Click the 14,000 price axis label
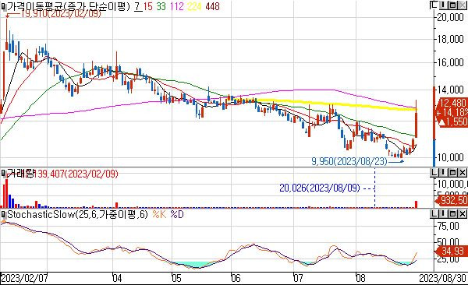Screen dimensions: 468x285 point(450,89)
